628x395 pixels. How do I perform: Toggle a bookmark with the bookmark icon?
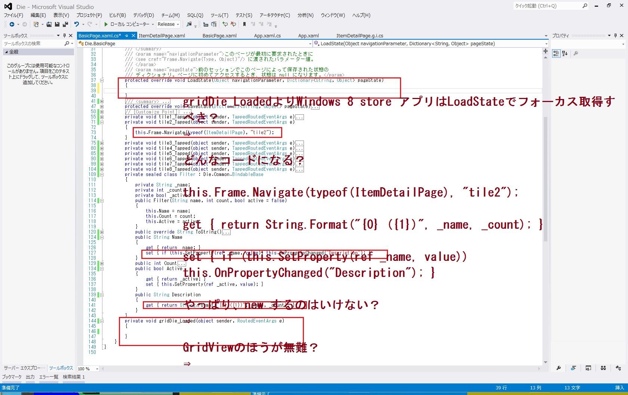244,24
